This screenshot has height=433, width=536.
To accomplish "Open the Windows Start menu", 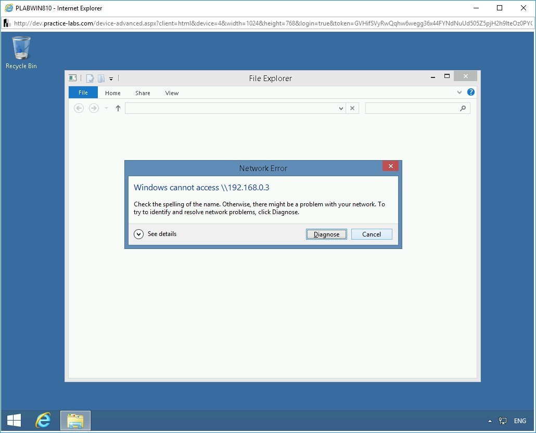I will click(14, 420).
